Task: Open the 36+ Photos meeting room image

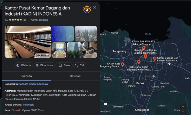Action: pos(28,42)
